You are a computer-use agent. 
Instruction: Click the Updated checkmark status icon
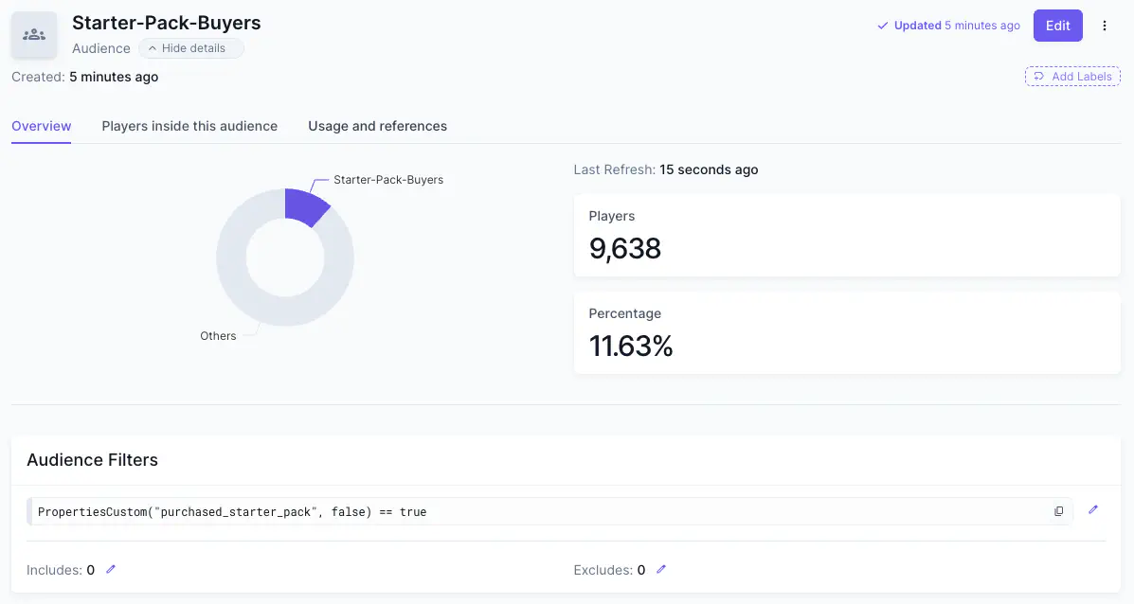point(882,26)
